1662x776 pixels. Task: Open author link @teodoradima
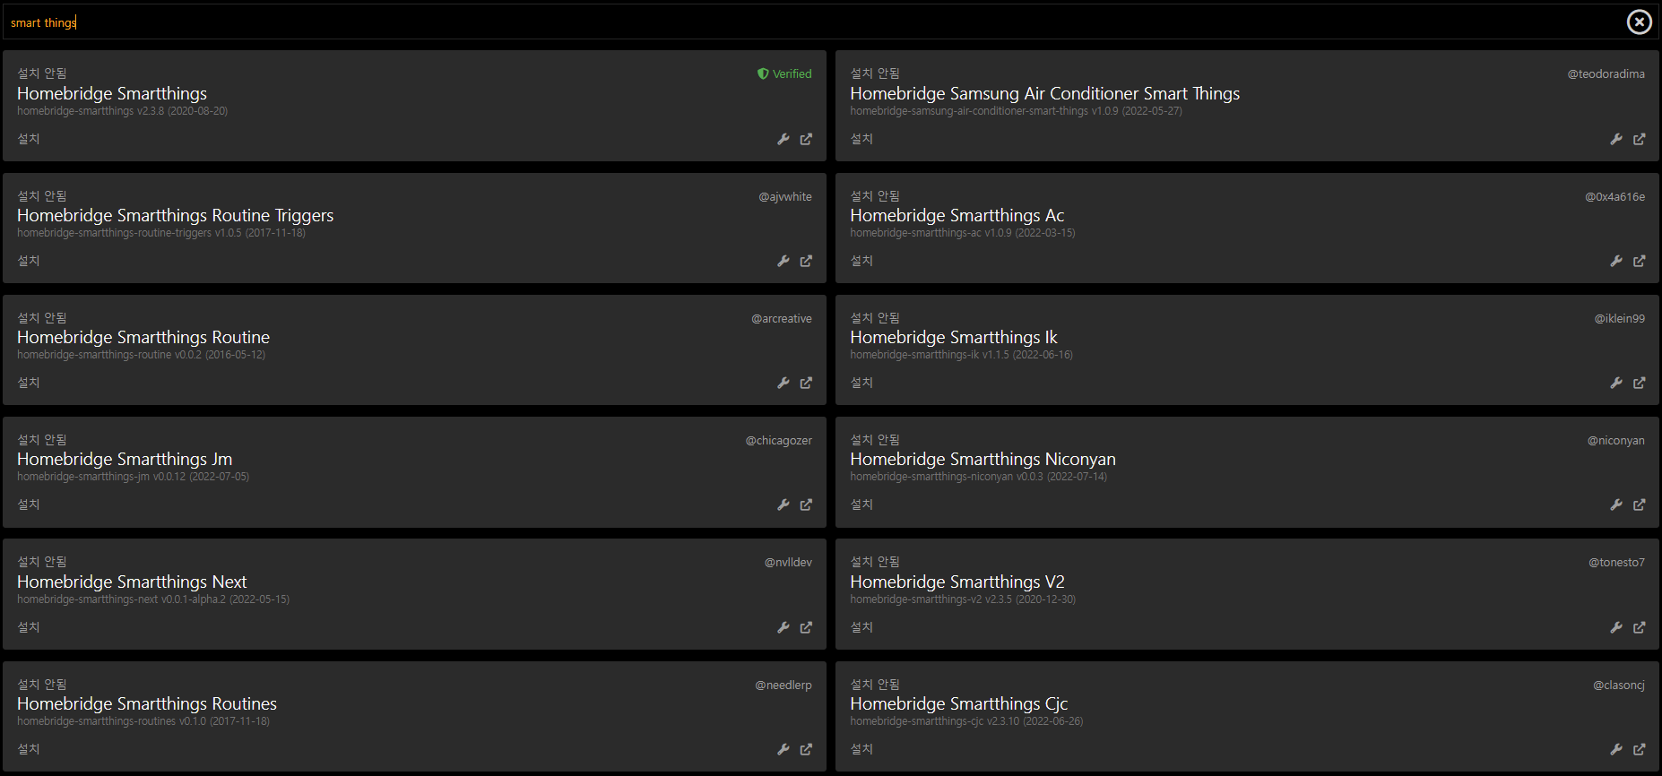tap(1606, 73)
